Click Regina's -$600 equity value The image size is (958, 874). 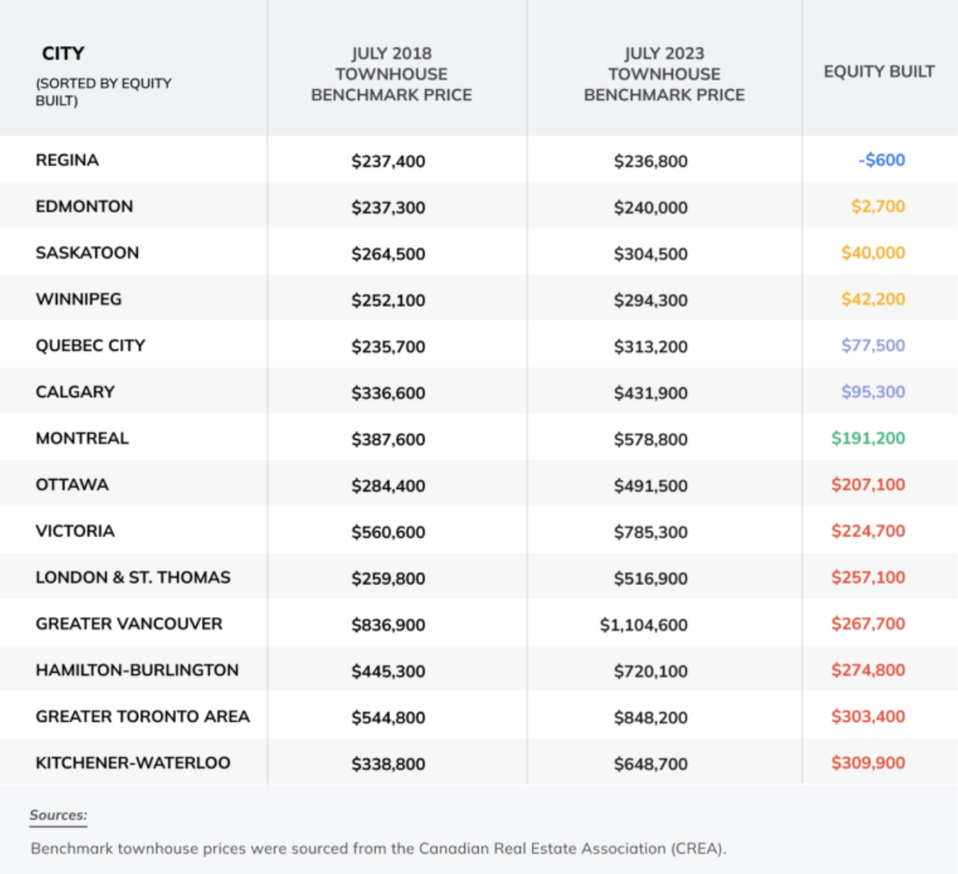pos(882,160)
